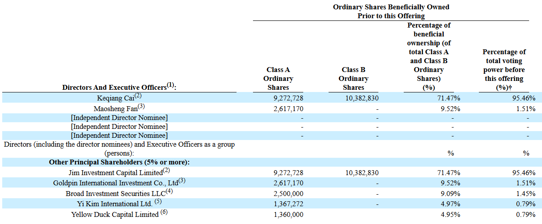Select the Class A Ordinary Shares column header
This screenshot has width=542, height=224.
[x=280, y=79]
